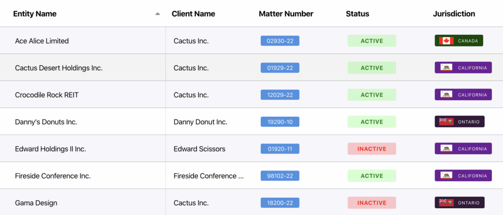Sort by Client Name column header
The width and height of the screenshot is (503, 215).
(193, 14)
